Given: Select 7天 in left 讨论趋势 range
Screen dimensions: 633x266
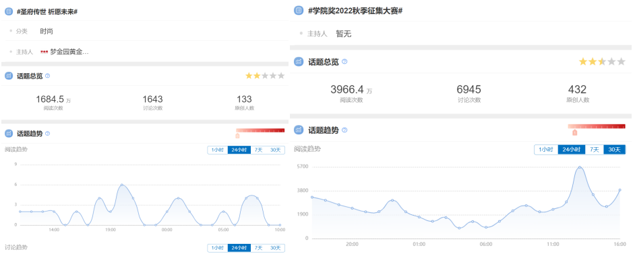Looking at the screenshot, I should pos(258,248).
